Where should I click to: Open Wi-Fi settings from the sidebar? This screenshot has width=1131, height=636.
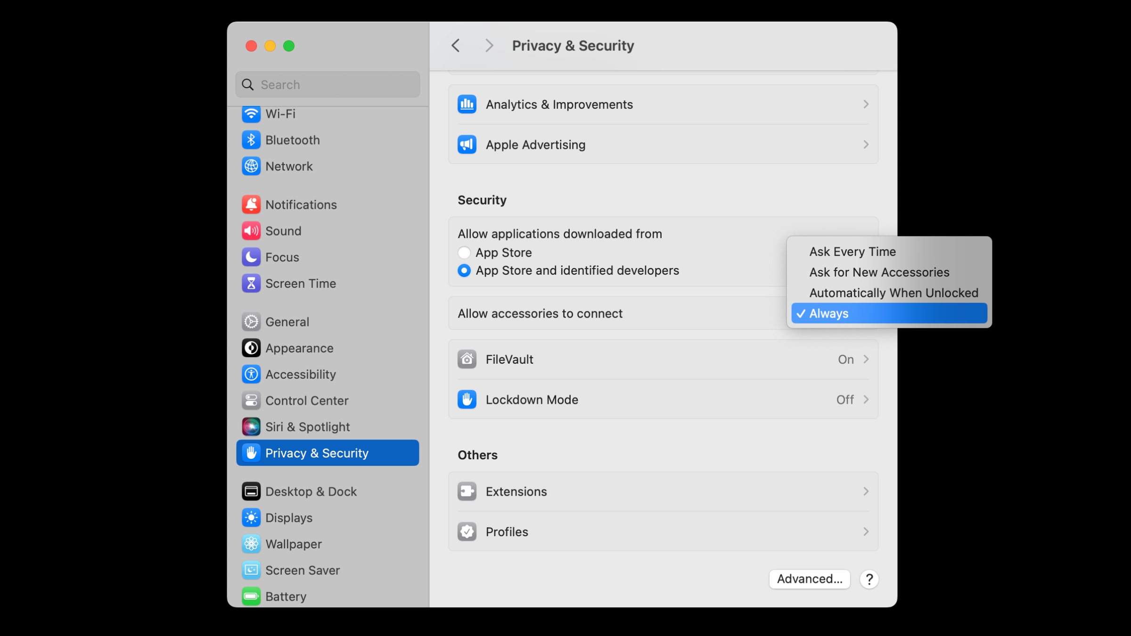pos(280,114)
